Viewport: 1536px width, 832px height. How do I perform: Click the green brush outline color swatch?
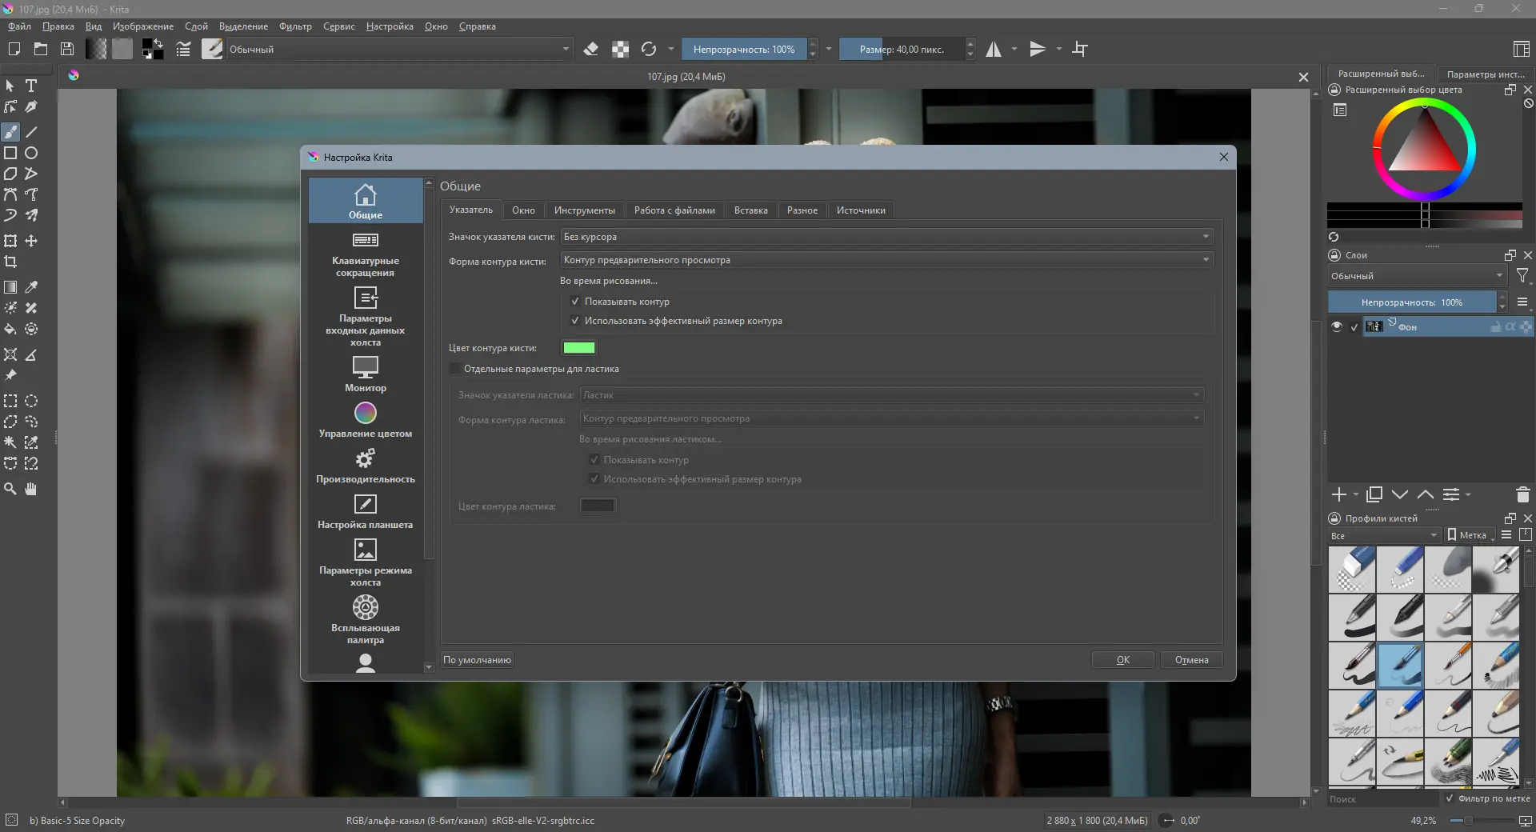[578, 348]
